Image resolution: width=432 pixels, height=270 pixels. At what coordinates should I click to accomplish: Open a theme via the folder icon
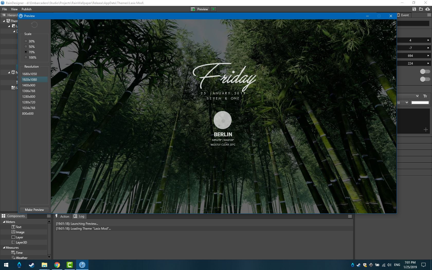tap(421, 9)
